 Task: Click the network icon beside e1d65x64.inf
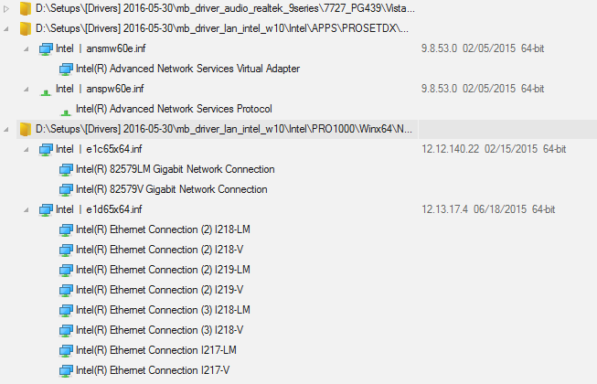pyautogui.click(x=46, y=209)
